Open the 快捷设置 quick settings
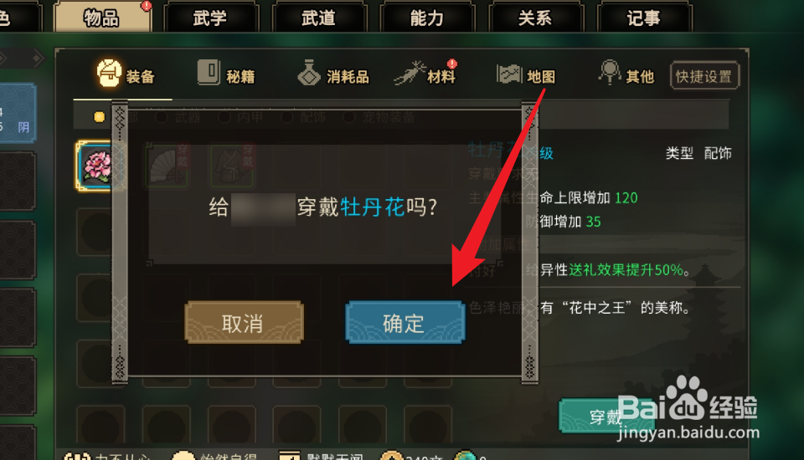This screenshot has width=804, height=460. [x=704, y=76]
